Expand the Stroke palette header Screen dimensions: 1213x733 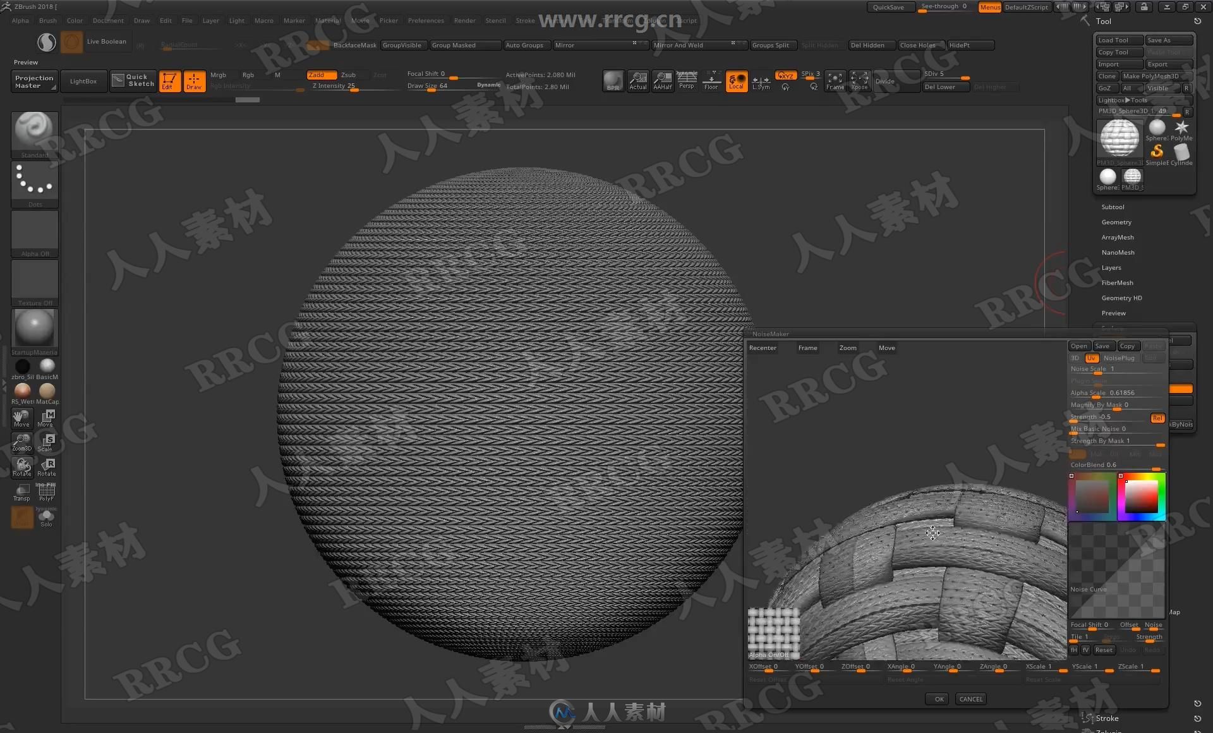tap(1107, 718)
